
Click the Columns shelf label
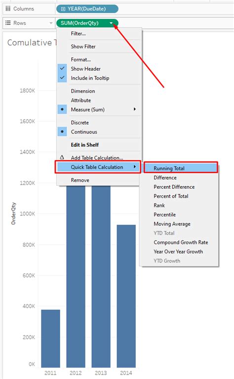coord(24,9)
